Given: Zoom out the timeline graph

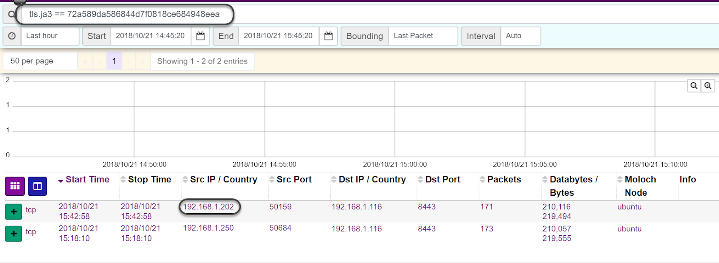Looking at the screenshot, I should coord(694,86).
